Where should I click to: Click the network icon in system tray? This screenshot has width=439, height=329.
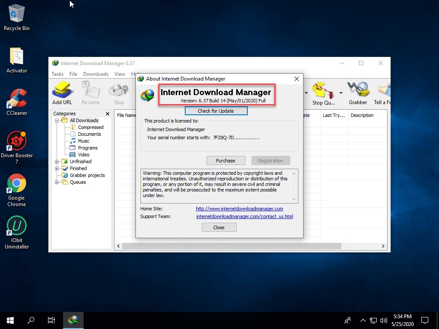coord(373,320)
